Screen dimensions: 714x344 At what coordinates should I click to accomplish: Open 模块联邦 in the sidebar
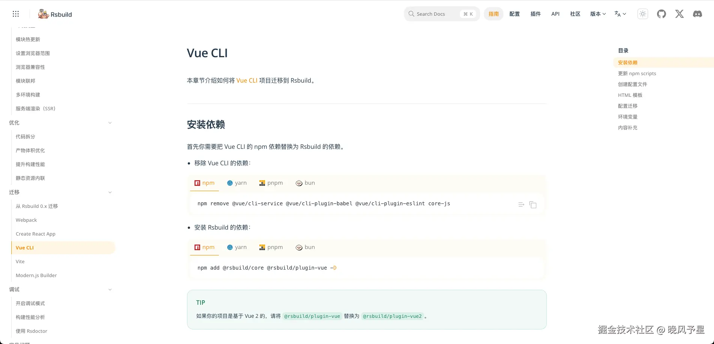(x=25, y=81)
